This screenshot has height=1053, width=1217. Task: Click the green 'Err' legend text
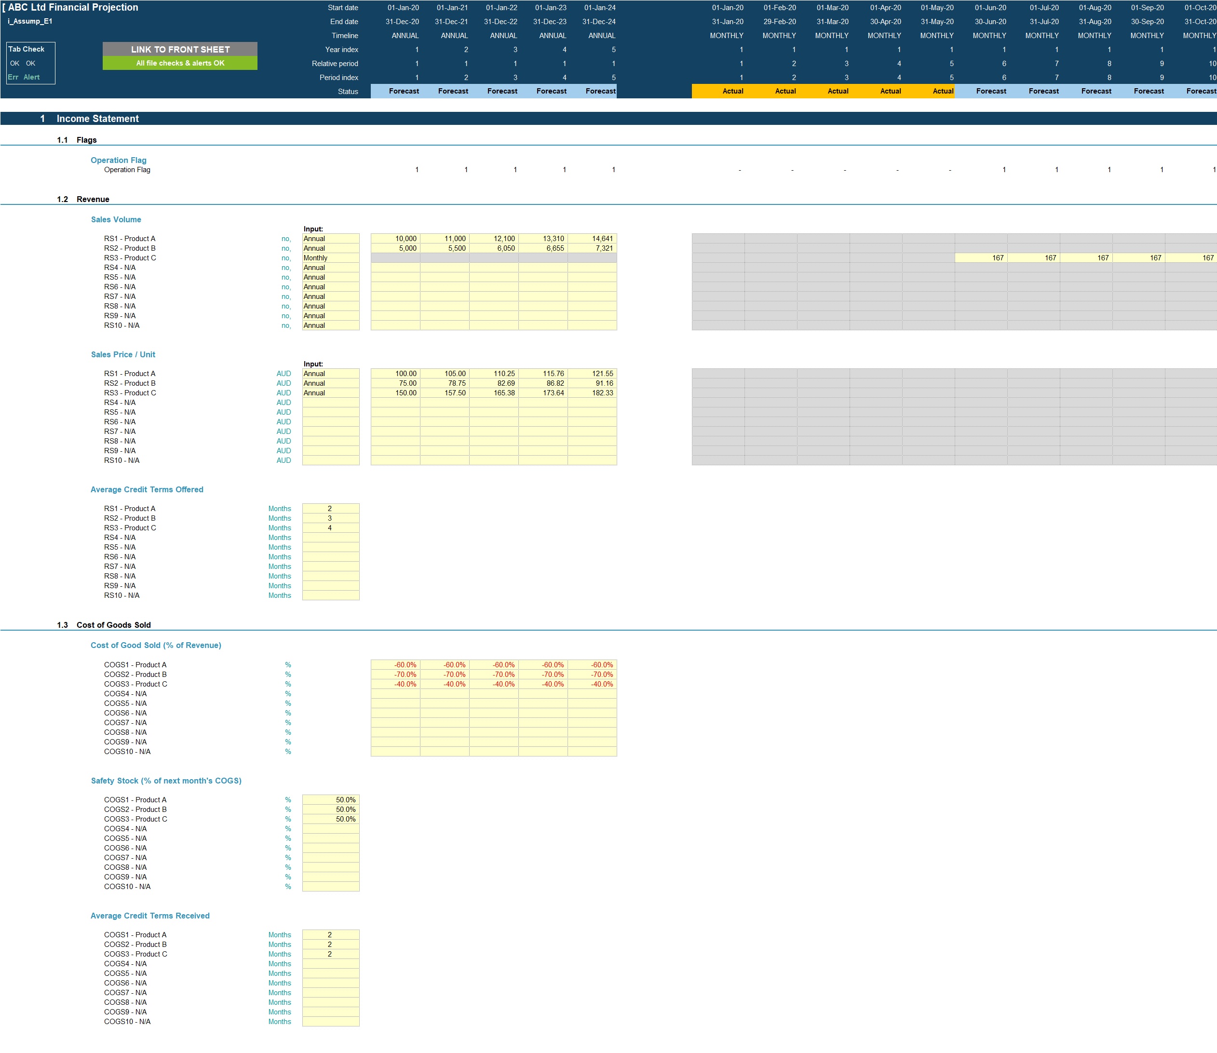(x=13, y=77)
